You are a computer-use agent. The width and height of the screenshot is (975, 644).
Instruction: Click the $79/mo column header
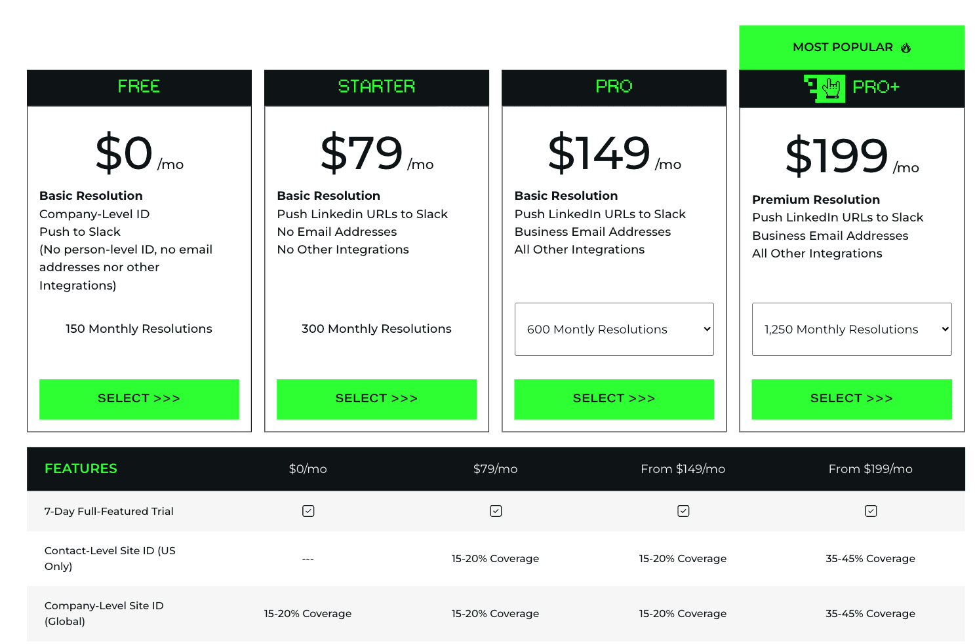click(496, 468)
